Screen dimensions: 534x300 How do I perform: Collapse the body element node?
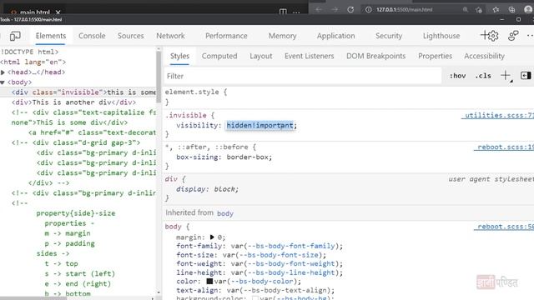pos(3,82)
